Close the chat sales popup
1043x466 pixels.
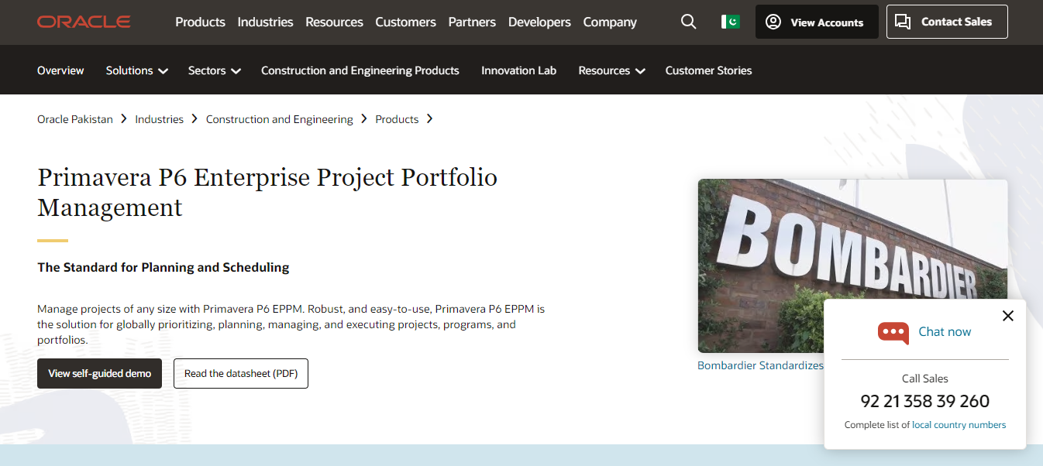point(1007,316)
